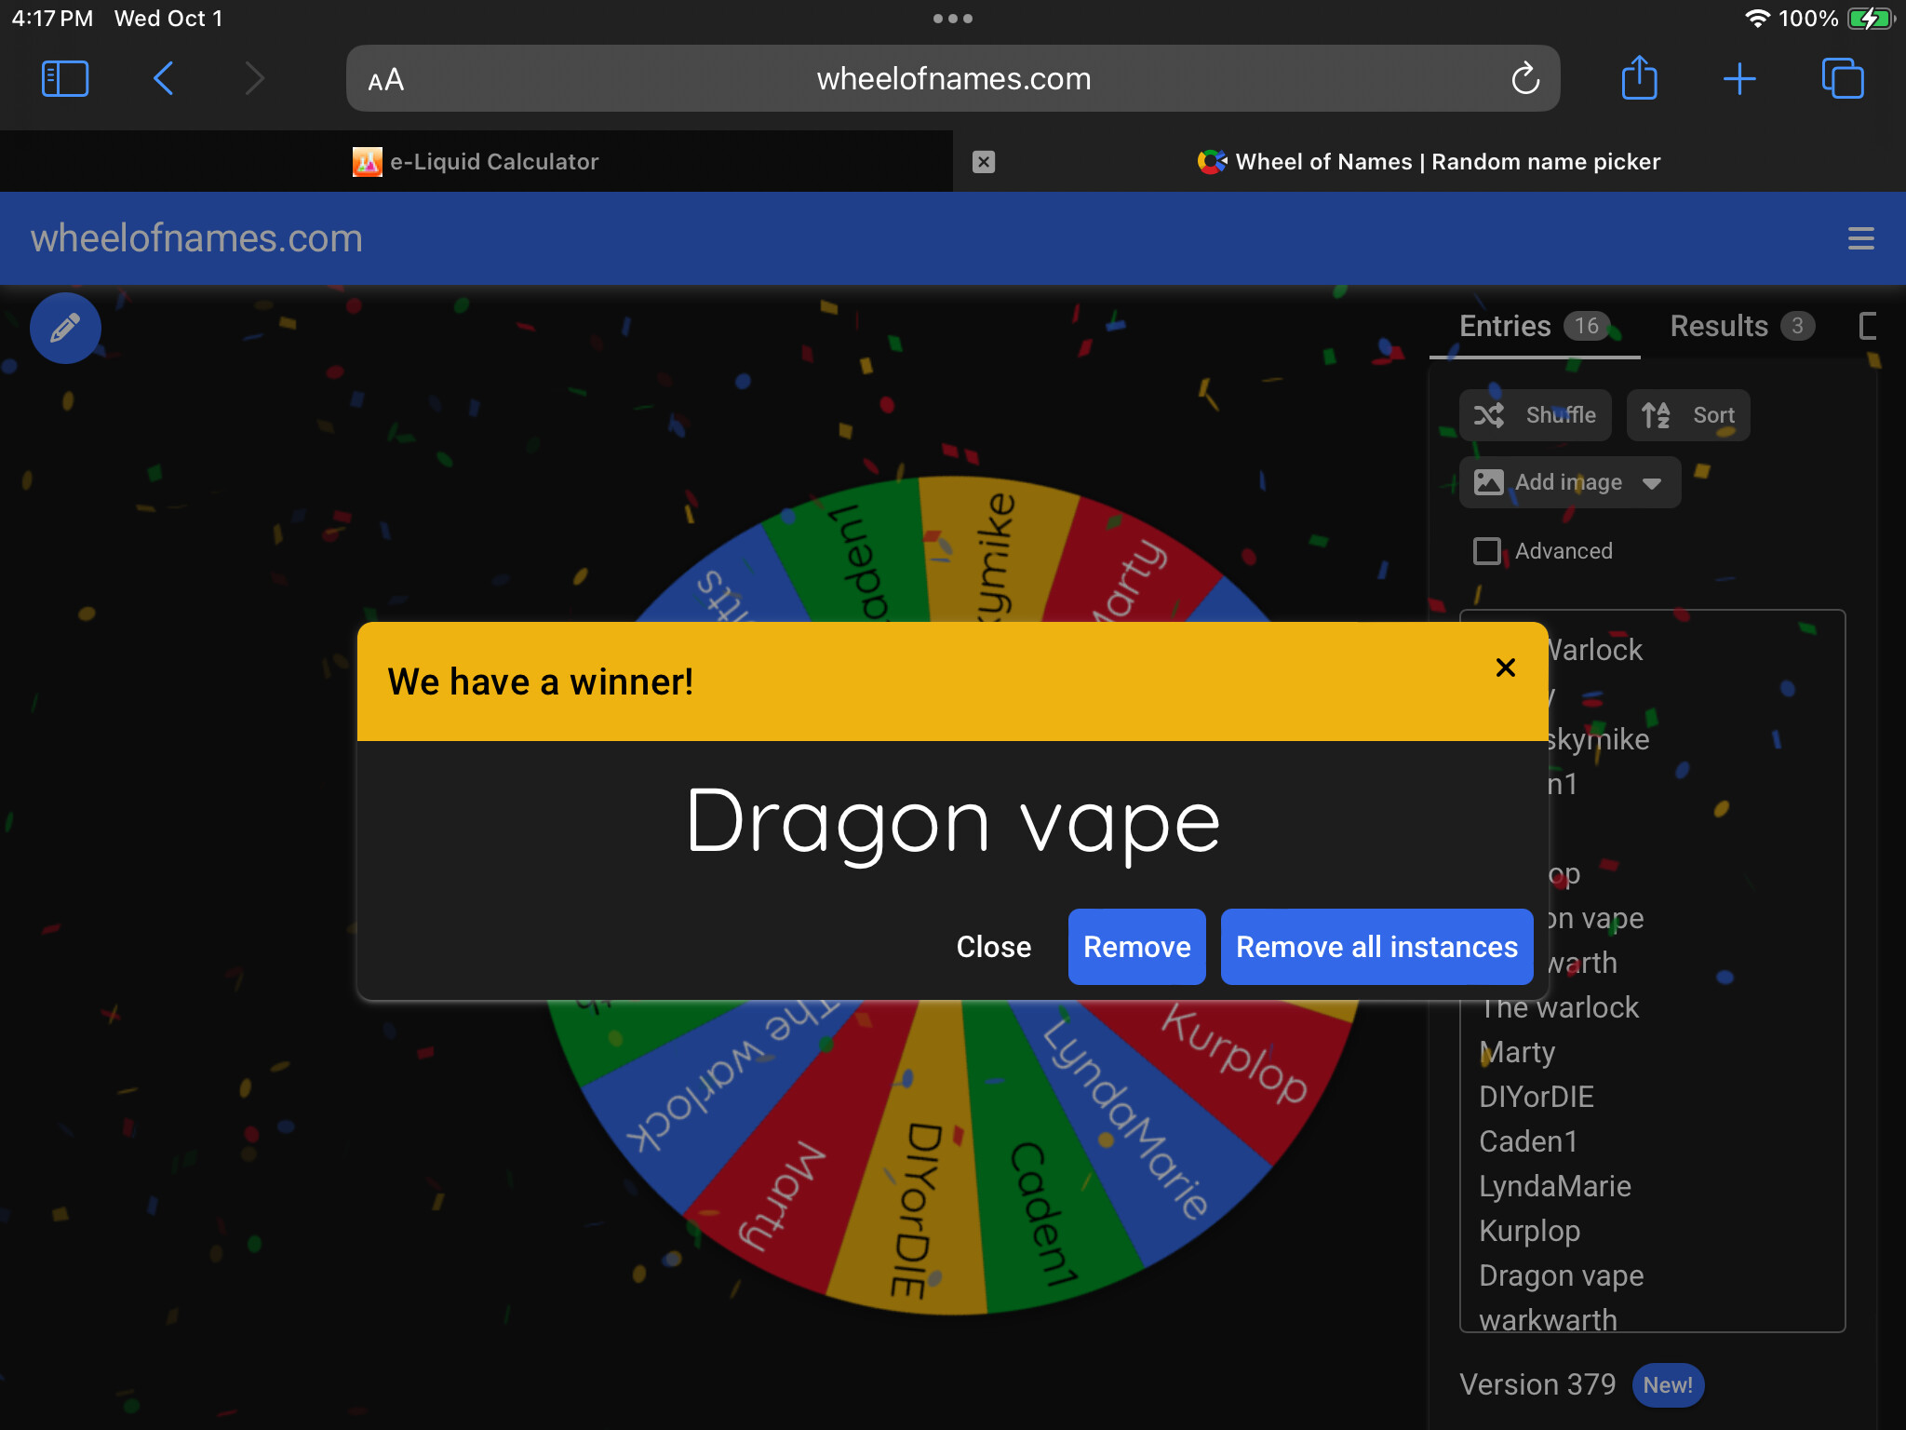The width and height of the screenshot is (1906, 1430).
Task: Open the AA reader options menu
Action: 386,80
